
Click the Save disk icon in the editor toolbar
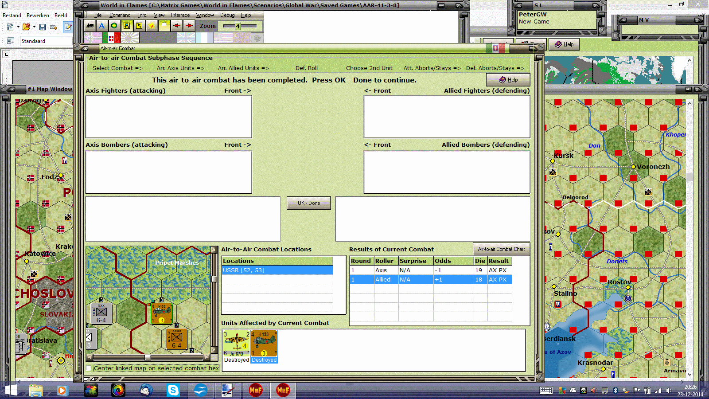coord(43,27)
